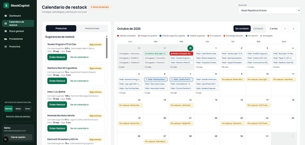This screenshot has height=145, width=305.
Task: Click Bajo mínimo badge on Electrolit Strawberry
Action: (x=95, y=139)
